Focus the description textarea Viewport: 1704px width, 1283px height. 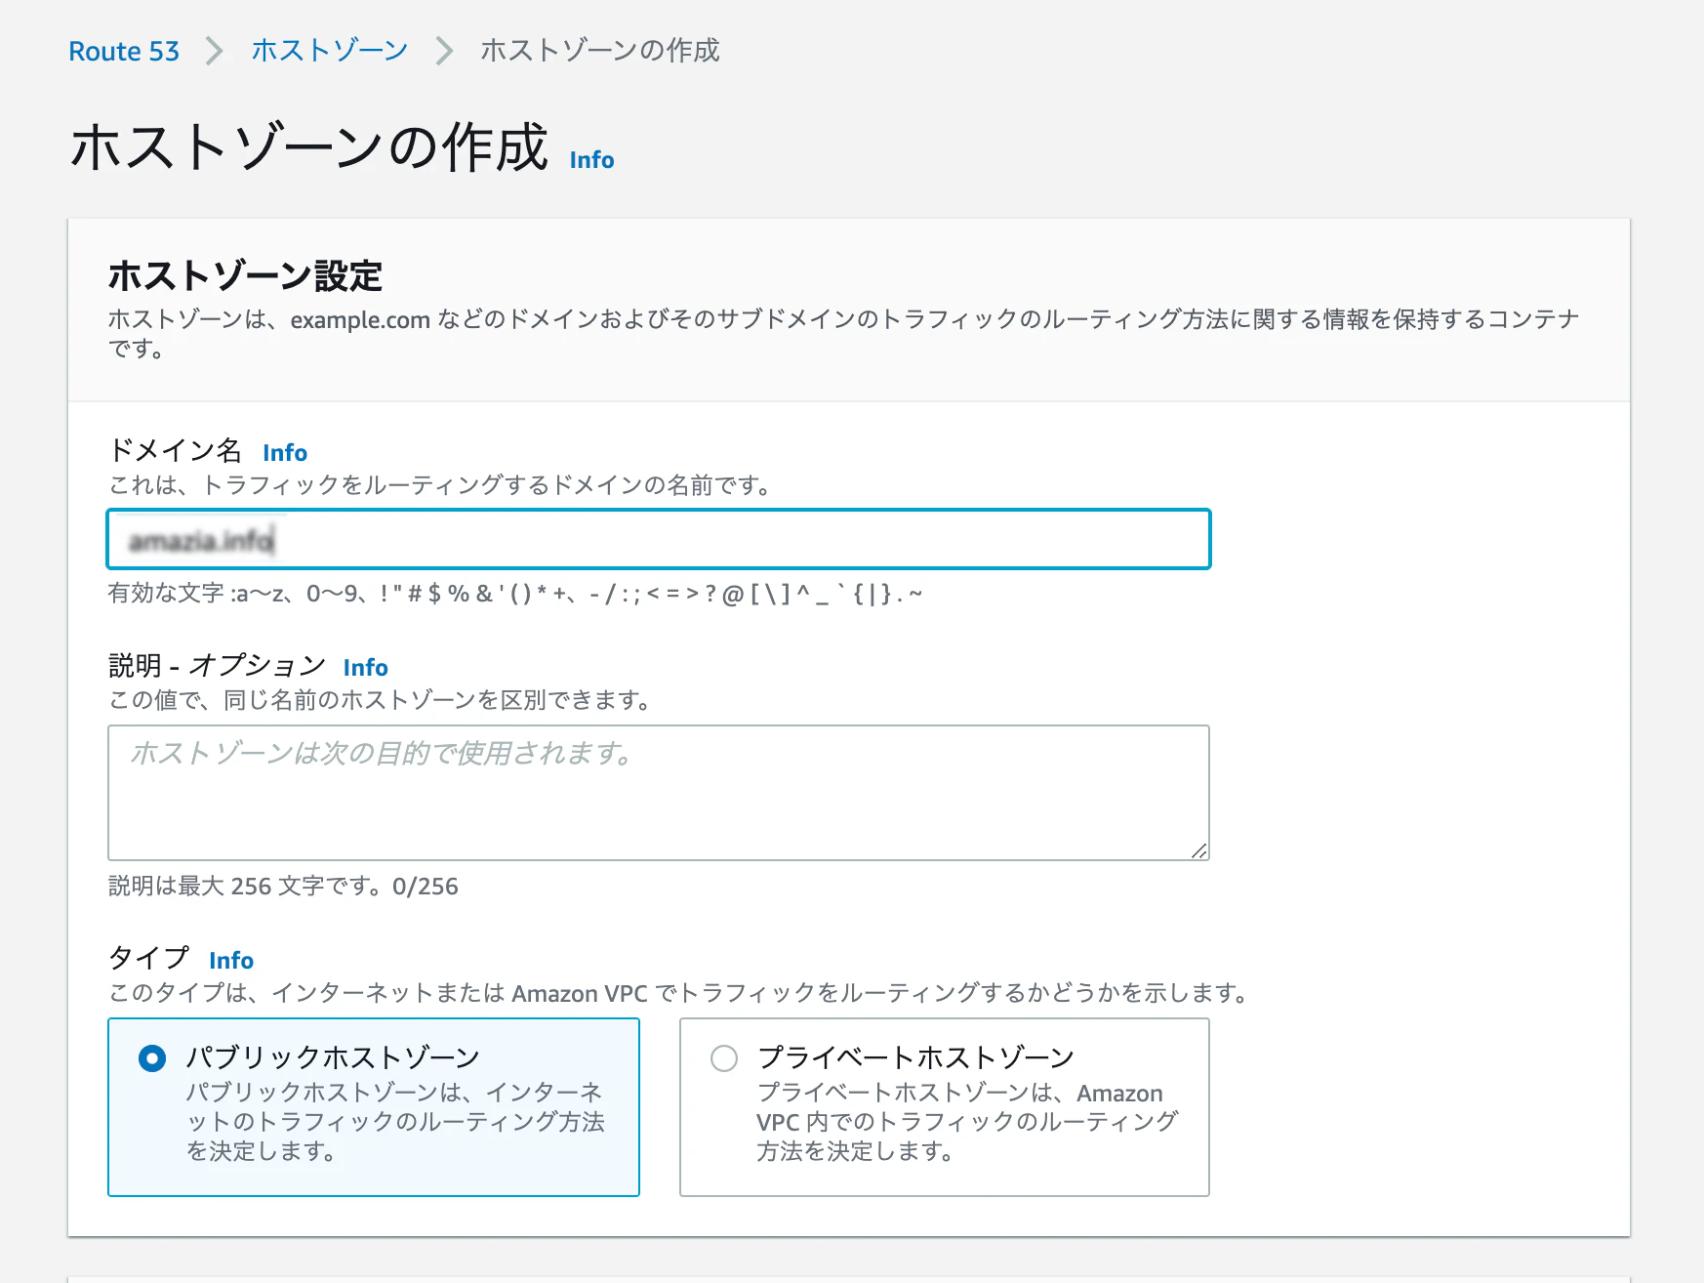tap(659, 793)
